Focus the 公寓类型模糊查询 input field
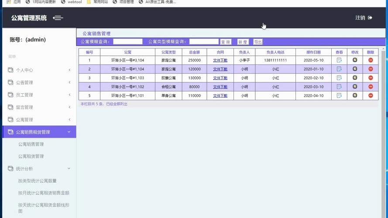 click(x=204, y=41)
